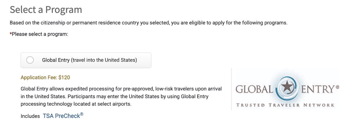Select the Global Entry radio button
Screen dimensions: 354x126
(x=30, y=60)
